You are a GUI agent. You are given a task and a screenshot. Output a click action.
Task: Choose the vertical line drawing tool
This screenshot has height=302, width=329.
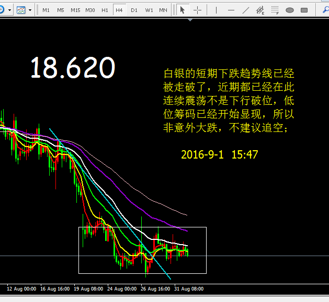pyautogui.click(x=217, y=10)
